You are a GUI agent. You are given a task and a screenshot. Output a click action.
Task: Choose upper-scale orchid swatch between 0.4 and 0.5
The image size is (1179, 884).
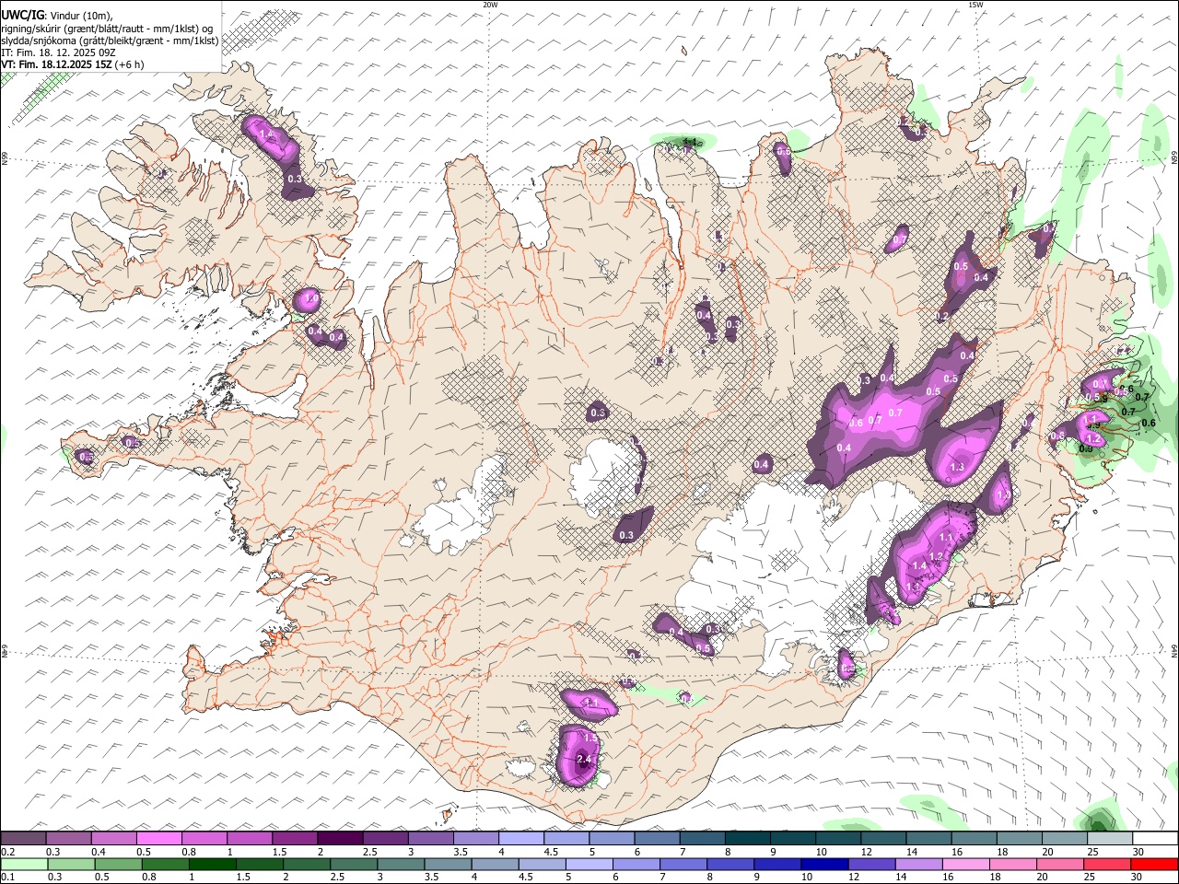click(114, 838)
